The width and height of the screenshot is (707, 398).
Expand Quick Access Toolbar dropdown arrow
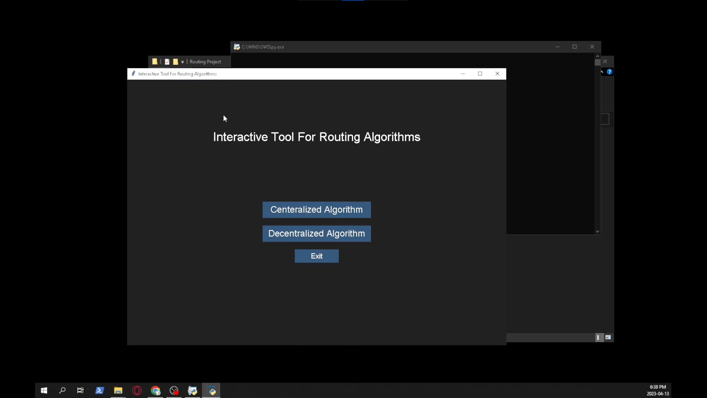[x=182, y=62]
